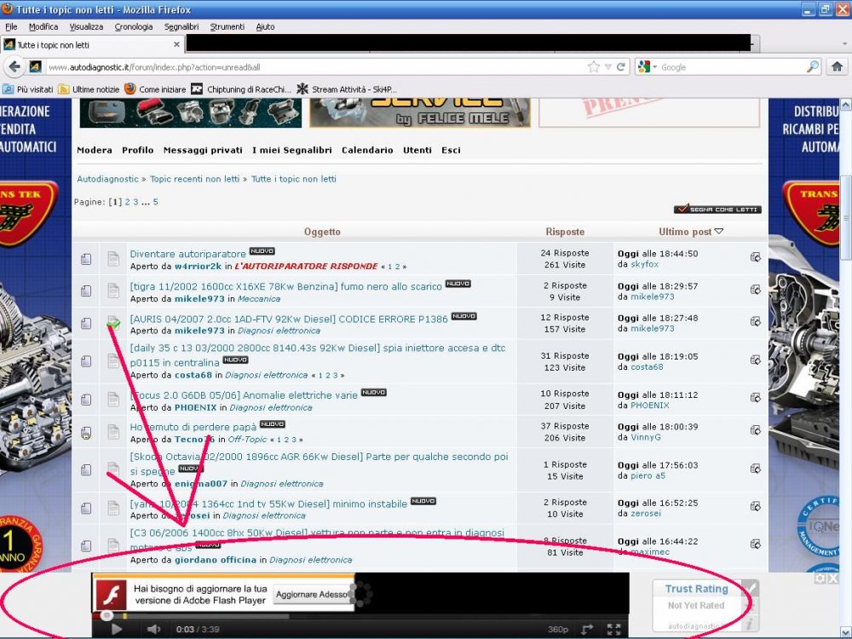Click the Segna come letti button
The image size is (852, 639).
717,209
